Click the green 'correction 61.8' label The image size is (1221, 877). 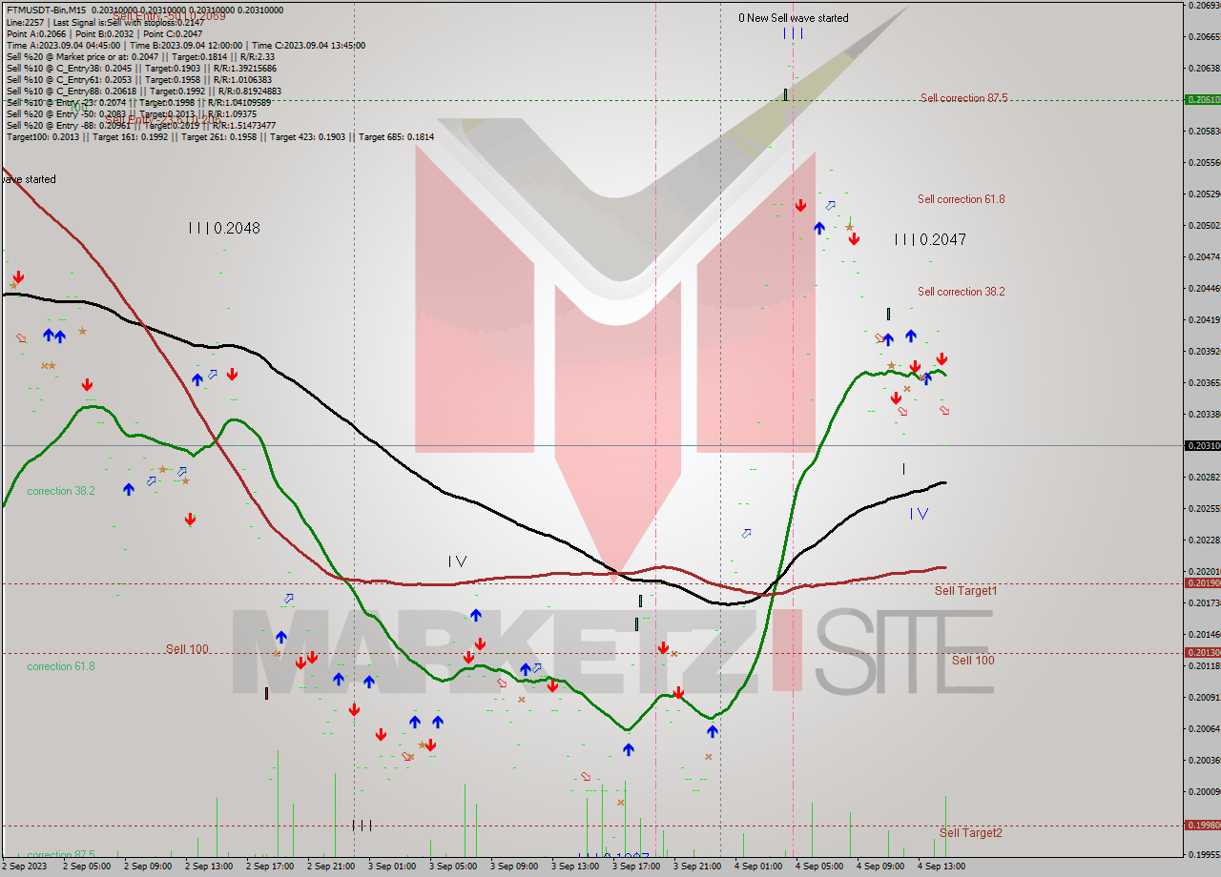click(61, 666)
